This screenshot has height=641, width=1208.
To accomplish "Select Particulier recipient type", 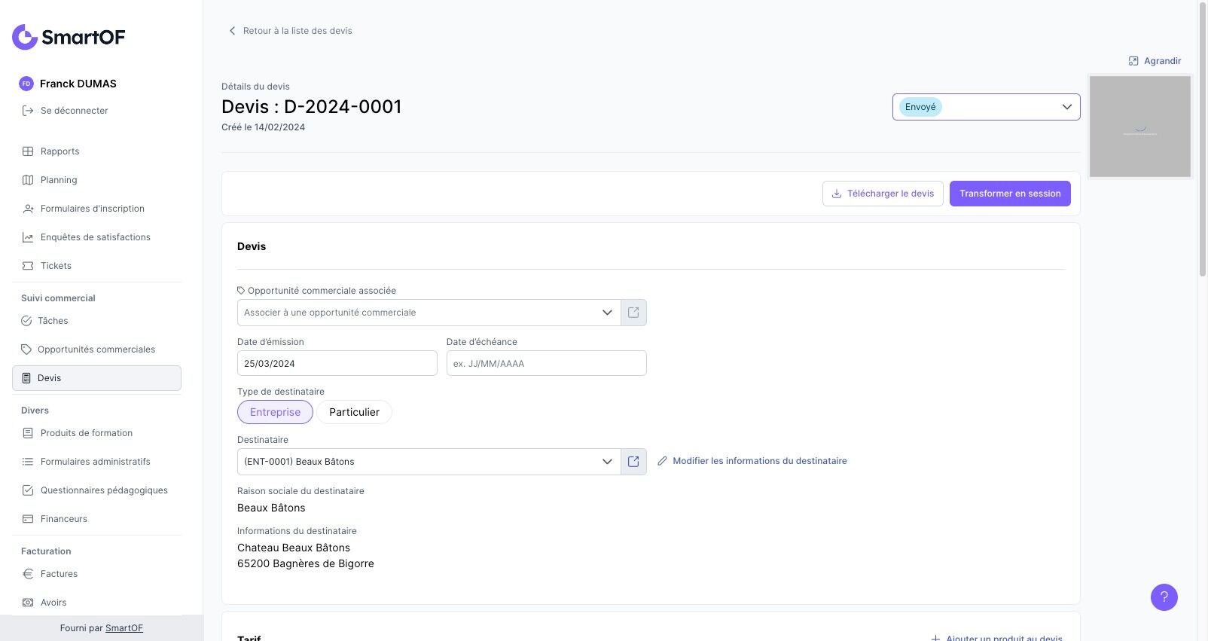I will coord(354,412).
